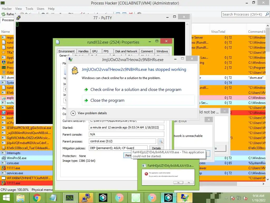Click the FaHH0jzUZYD4y9rAMLAXrY0l thumbnail preview
Screen dimensions: 270x203
[168, 177]
